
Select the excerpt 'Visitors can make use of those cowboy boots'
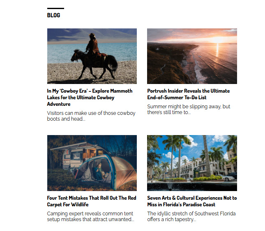[x=91, y=116]
